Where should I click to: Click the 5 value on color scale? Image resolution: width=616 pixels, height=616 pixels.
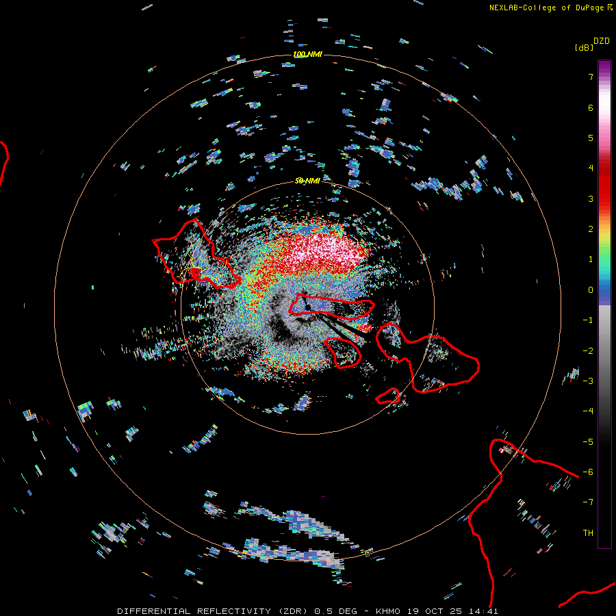click(591, 138)
